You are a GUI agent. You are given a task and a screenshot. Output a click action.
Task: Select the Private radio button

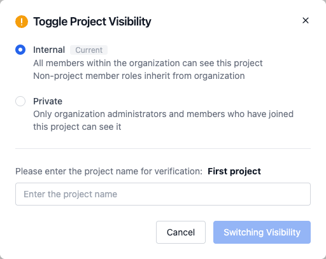(20, 101)
